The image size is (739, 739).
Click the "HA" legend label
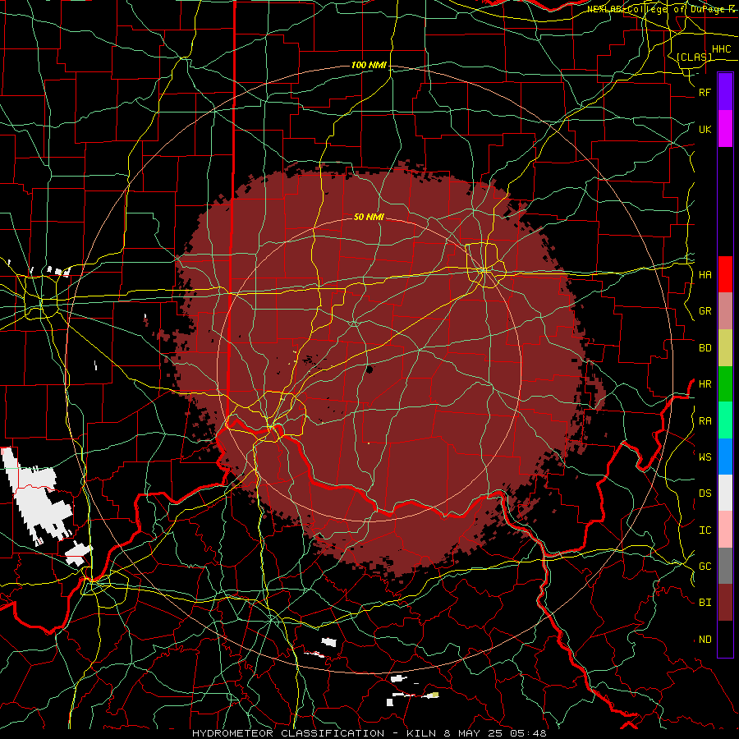click(705, 274)
